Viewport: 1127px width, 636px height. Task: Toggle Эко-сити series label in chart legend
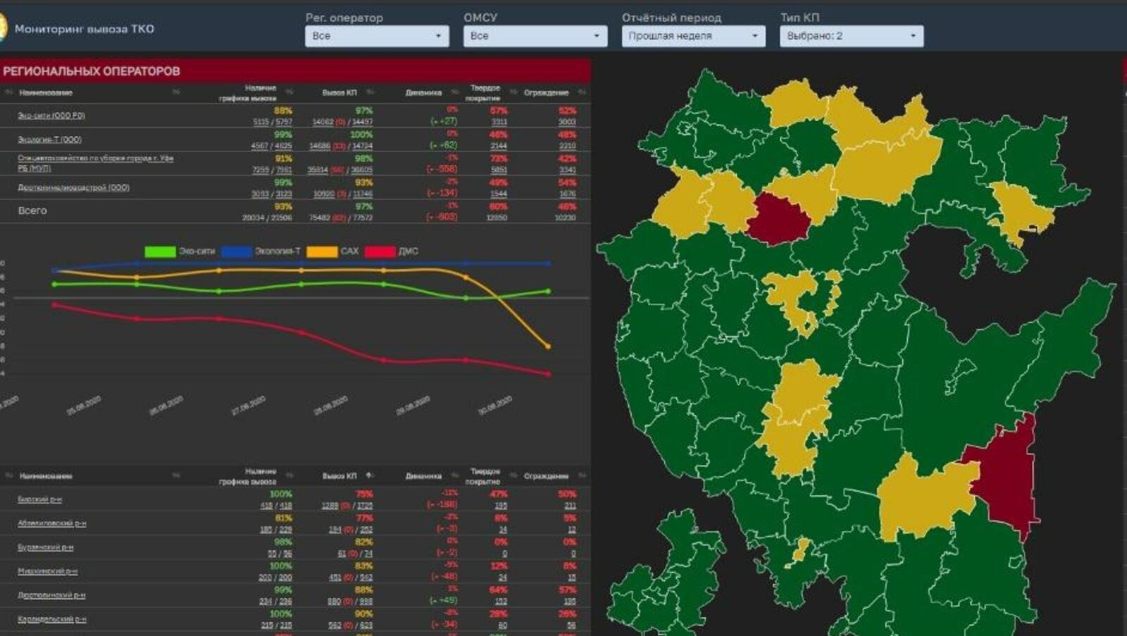(197, 251)
